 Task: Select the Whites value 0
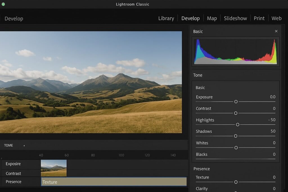(274, 143)
